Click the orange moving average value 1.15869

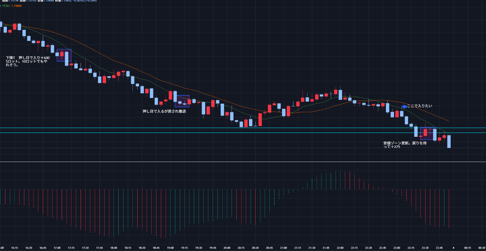16,6
